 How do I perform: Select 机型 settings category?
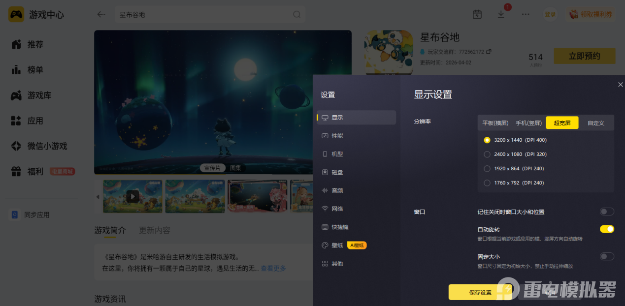coord(357,154)
